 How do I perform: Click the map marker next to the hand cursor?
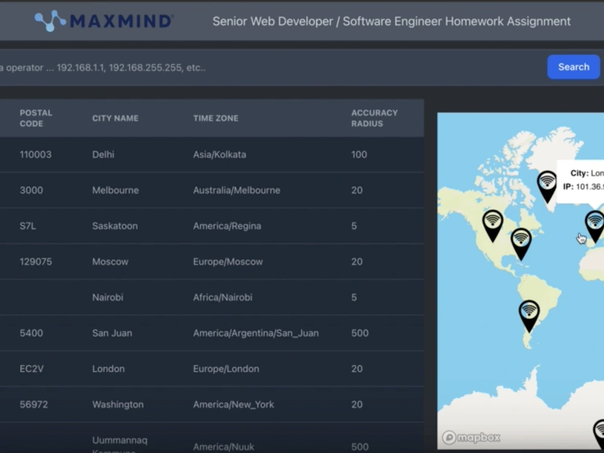(595, 226)
